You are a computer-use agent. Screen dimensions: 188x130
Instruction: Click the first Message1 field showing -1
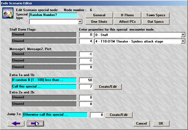86,54
